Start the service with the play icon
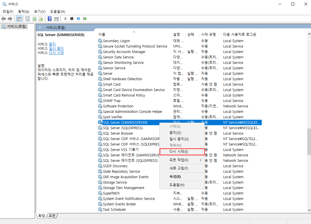 click(x=66, y=19)
